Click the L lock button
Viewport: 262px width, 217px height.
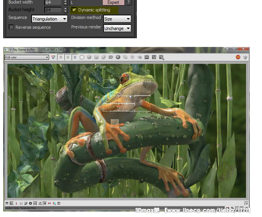tap(72, 2)
